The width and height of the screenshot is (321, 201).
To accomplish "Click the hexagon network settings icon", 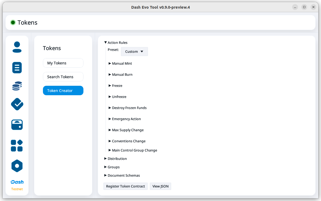I will [17, 166].
